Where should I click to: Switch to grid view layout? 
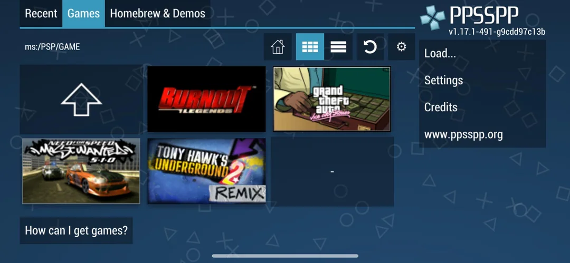point(310,47)
